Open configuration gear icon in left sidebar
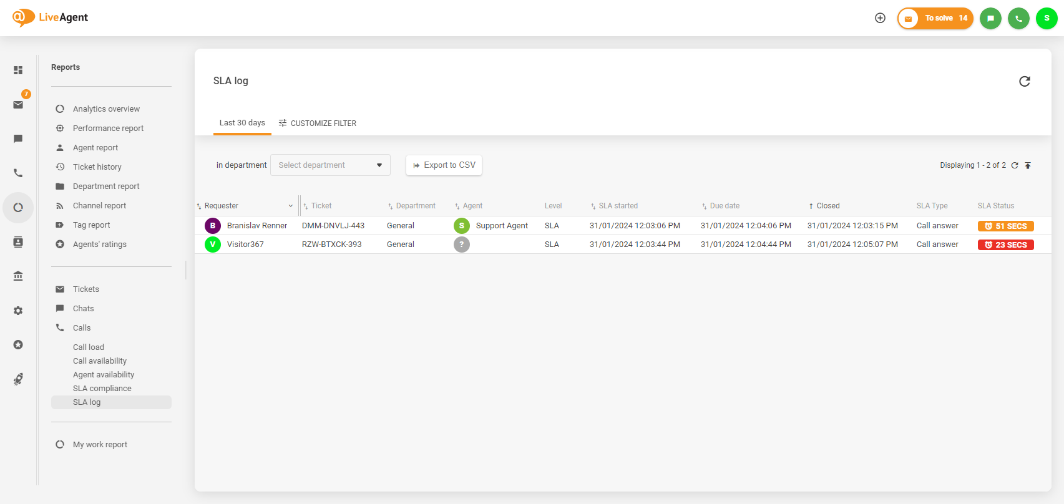Image resolution: width=1064 pixels, height=504 pixels. click(x=18, y=311)
